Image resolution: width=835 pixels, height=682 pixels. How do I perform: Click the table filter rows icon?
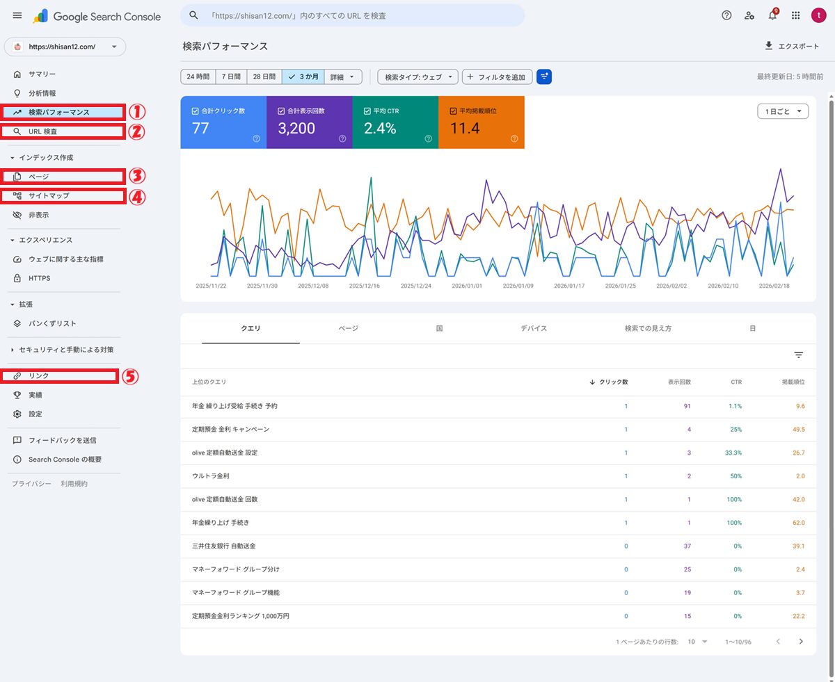(799, 355)
